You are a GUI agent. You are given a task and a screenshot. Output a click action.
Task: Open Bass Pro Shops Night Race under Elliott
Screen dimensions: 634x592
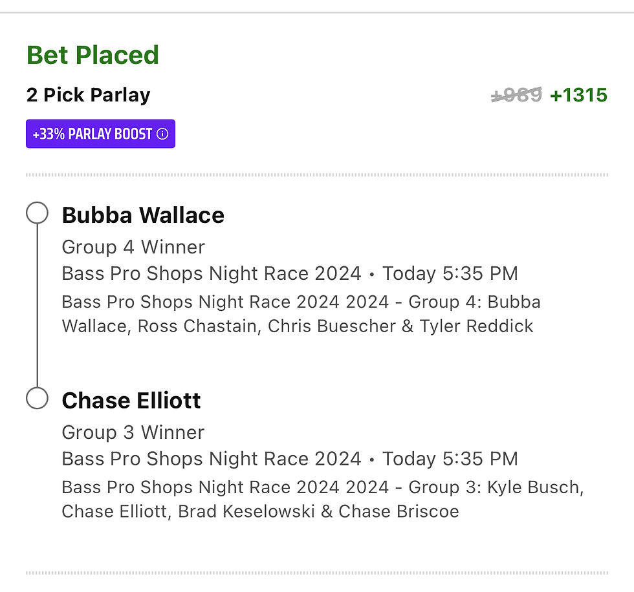211,459
